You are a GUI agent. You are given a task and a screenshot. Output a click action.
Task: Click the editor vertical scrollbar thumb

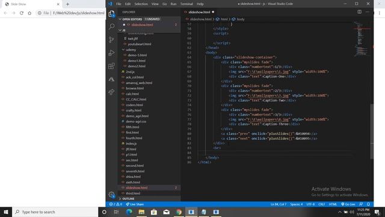click(372, 131)
